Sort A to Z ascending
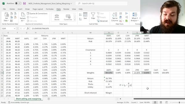Image resolution: width=185 pixels, height=104 pixels. click(x=80, y=15)
